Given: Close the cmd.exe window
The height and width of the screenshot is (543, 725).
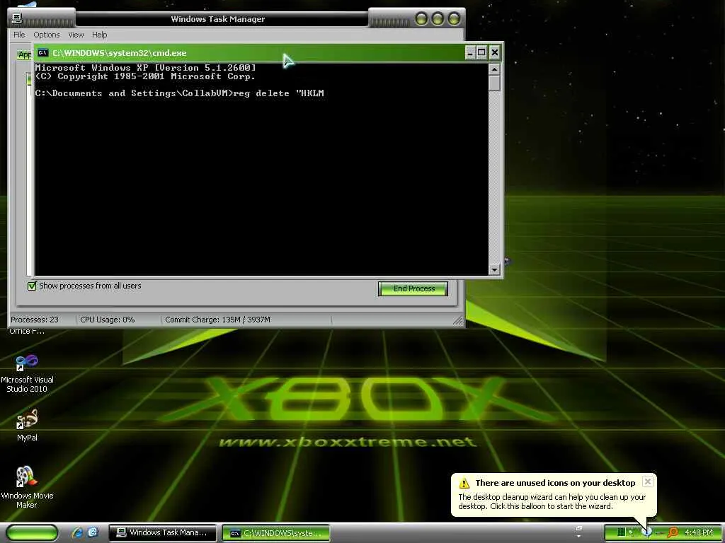Looking at the screenshot, I should 494,52.
